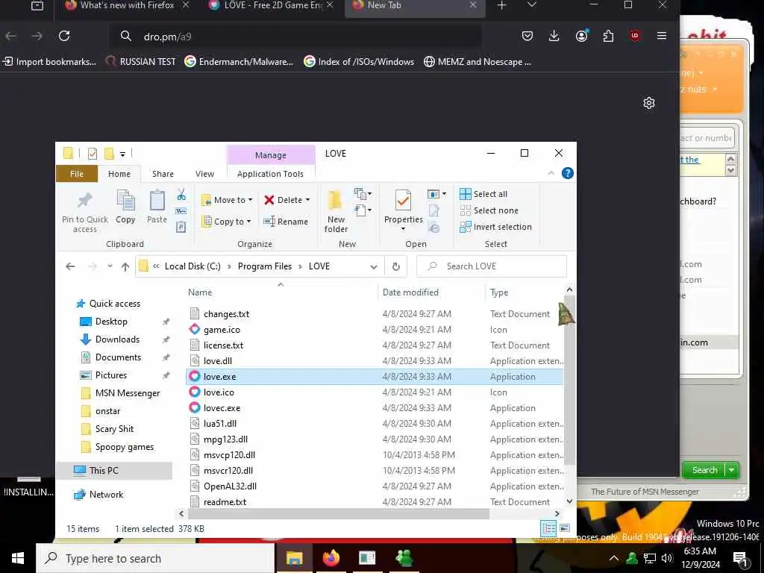This screenshot has width=764, height=573.
Task: Open File Explorer from the taskbar
Action: pyautogui.click(x=294, y=558)
